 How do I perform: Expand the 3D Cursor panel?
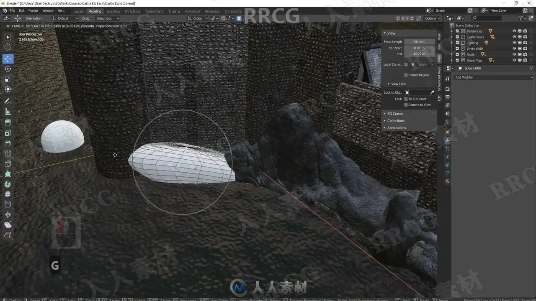(395, 114)
